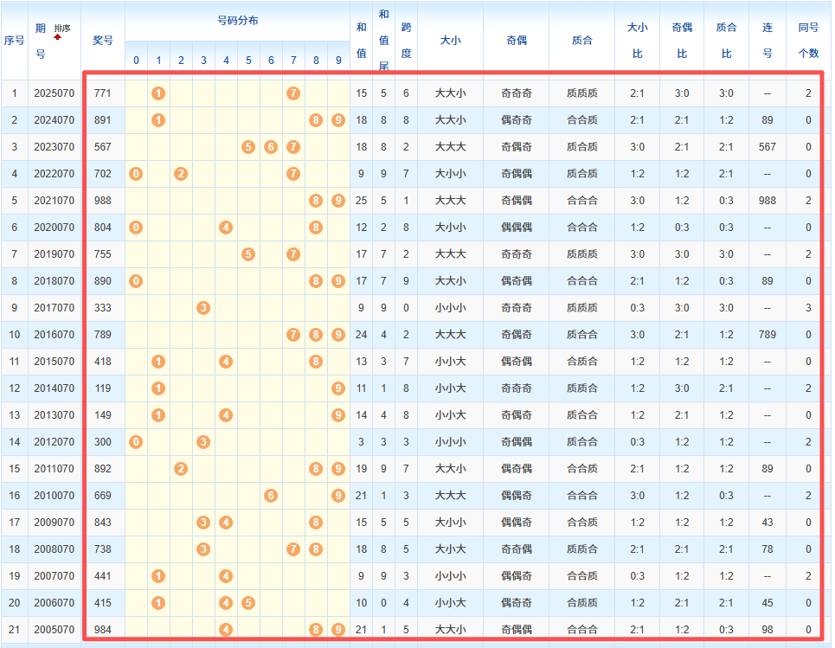
Task: Click the orange ball 5 for period 2023070
Action: [x=248, y=147]
